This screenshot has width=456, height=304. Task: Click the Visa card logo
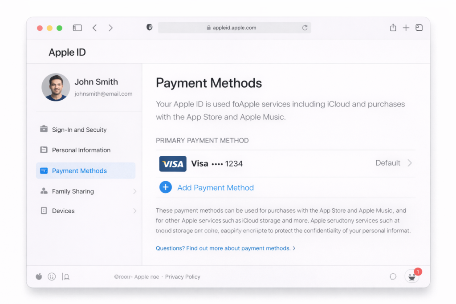173,164
